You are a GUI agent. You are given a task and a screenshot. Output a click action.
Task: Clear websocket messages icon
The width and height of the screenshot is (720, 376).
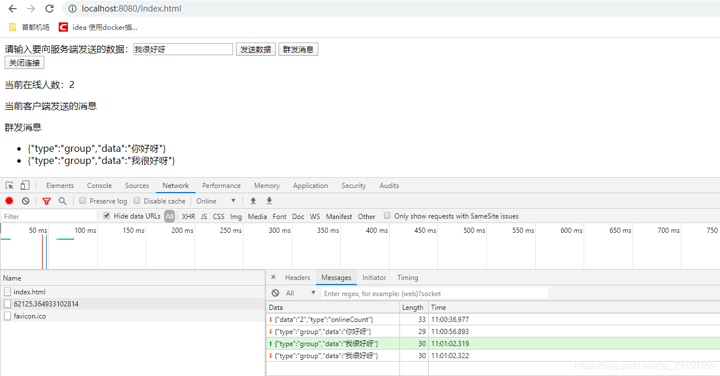pyautogui.click(x=276, y=293)
